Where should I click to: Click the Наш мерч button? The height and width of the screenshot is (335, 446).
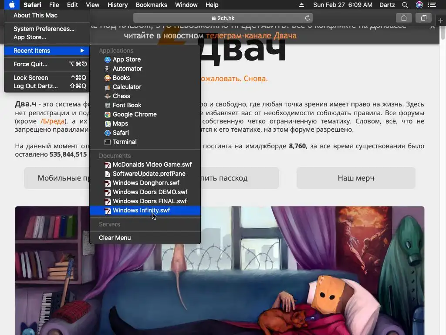(356, 178)
